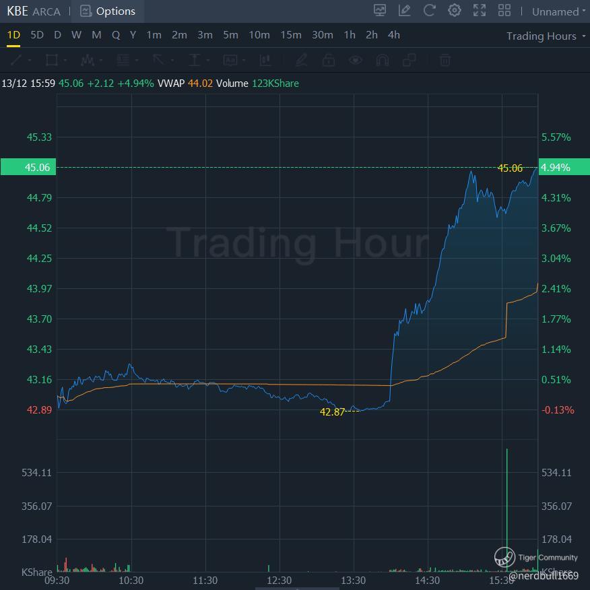
Task: Click the tall green volume bar near 15:30
Action: click(x=507, y=510)
